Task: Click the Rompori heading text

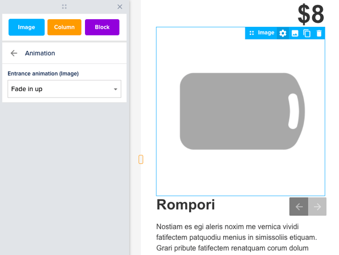Action: pos(186,204)
